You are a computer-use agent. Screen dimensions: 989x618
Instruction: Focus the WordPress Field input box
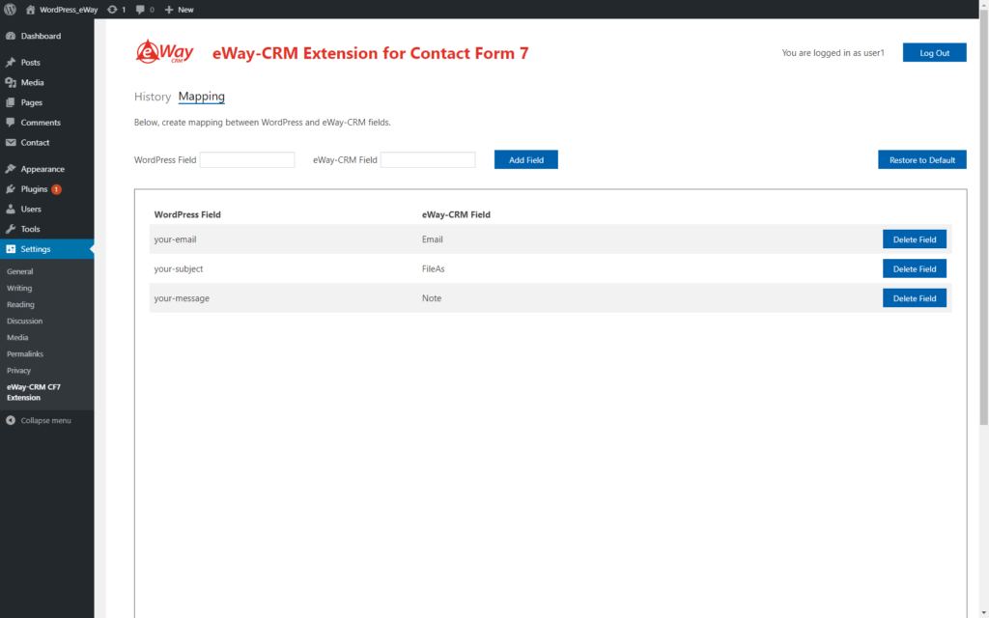247,159
